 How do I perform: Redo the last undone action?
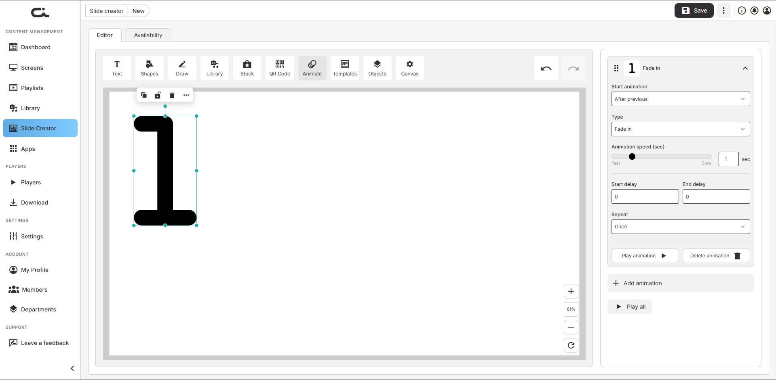point(573,68)
